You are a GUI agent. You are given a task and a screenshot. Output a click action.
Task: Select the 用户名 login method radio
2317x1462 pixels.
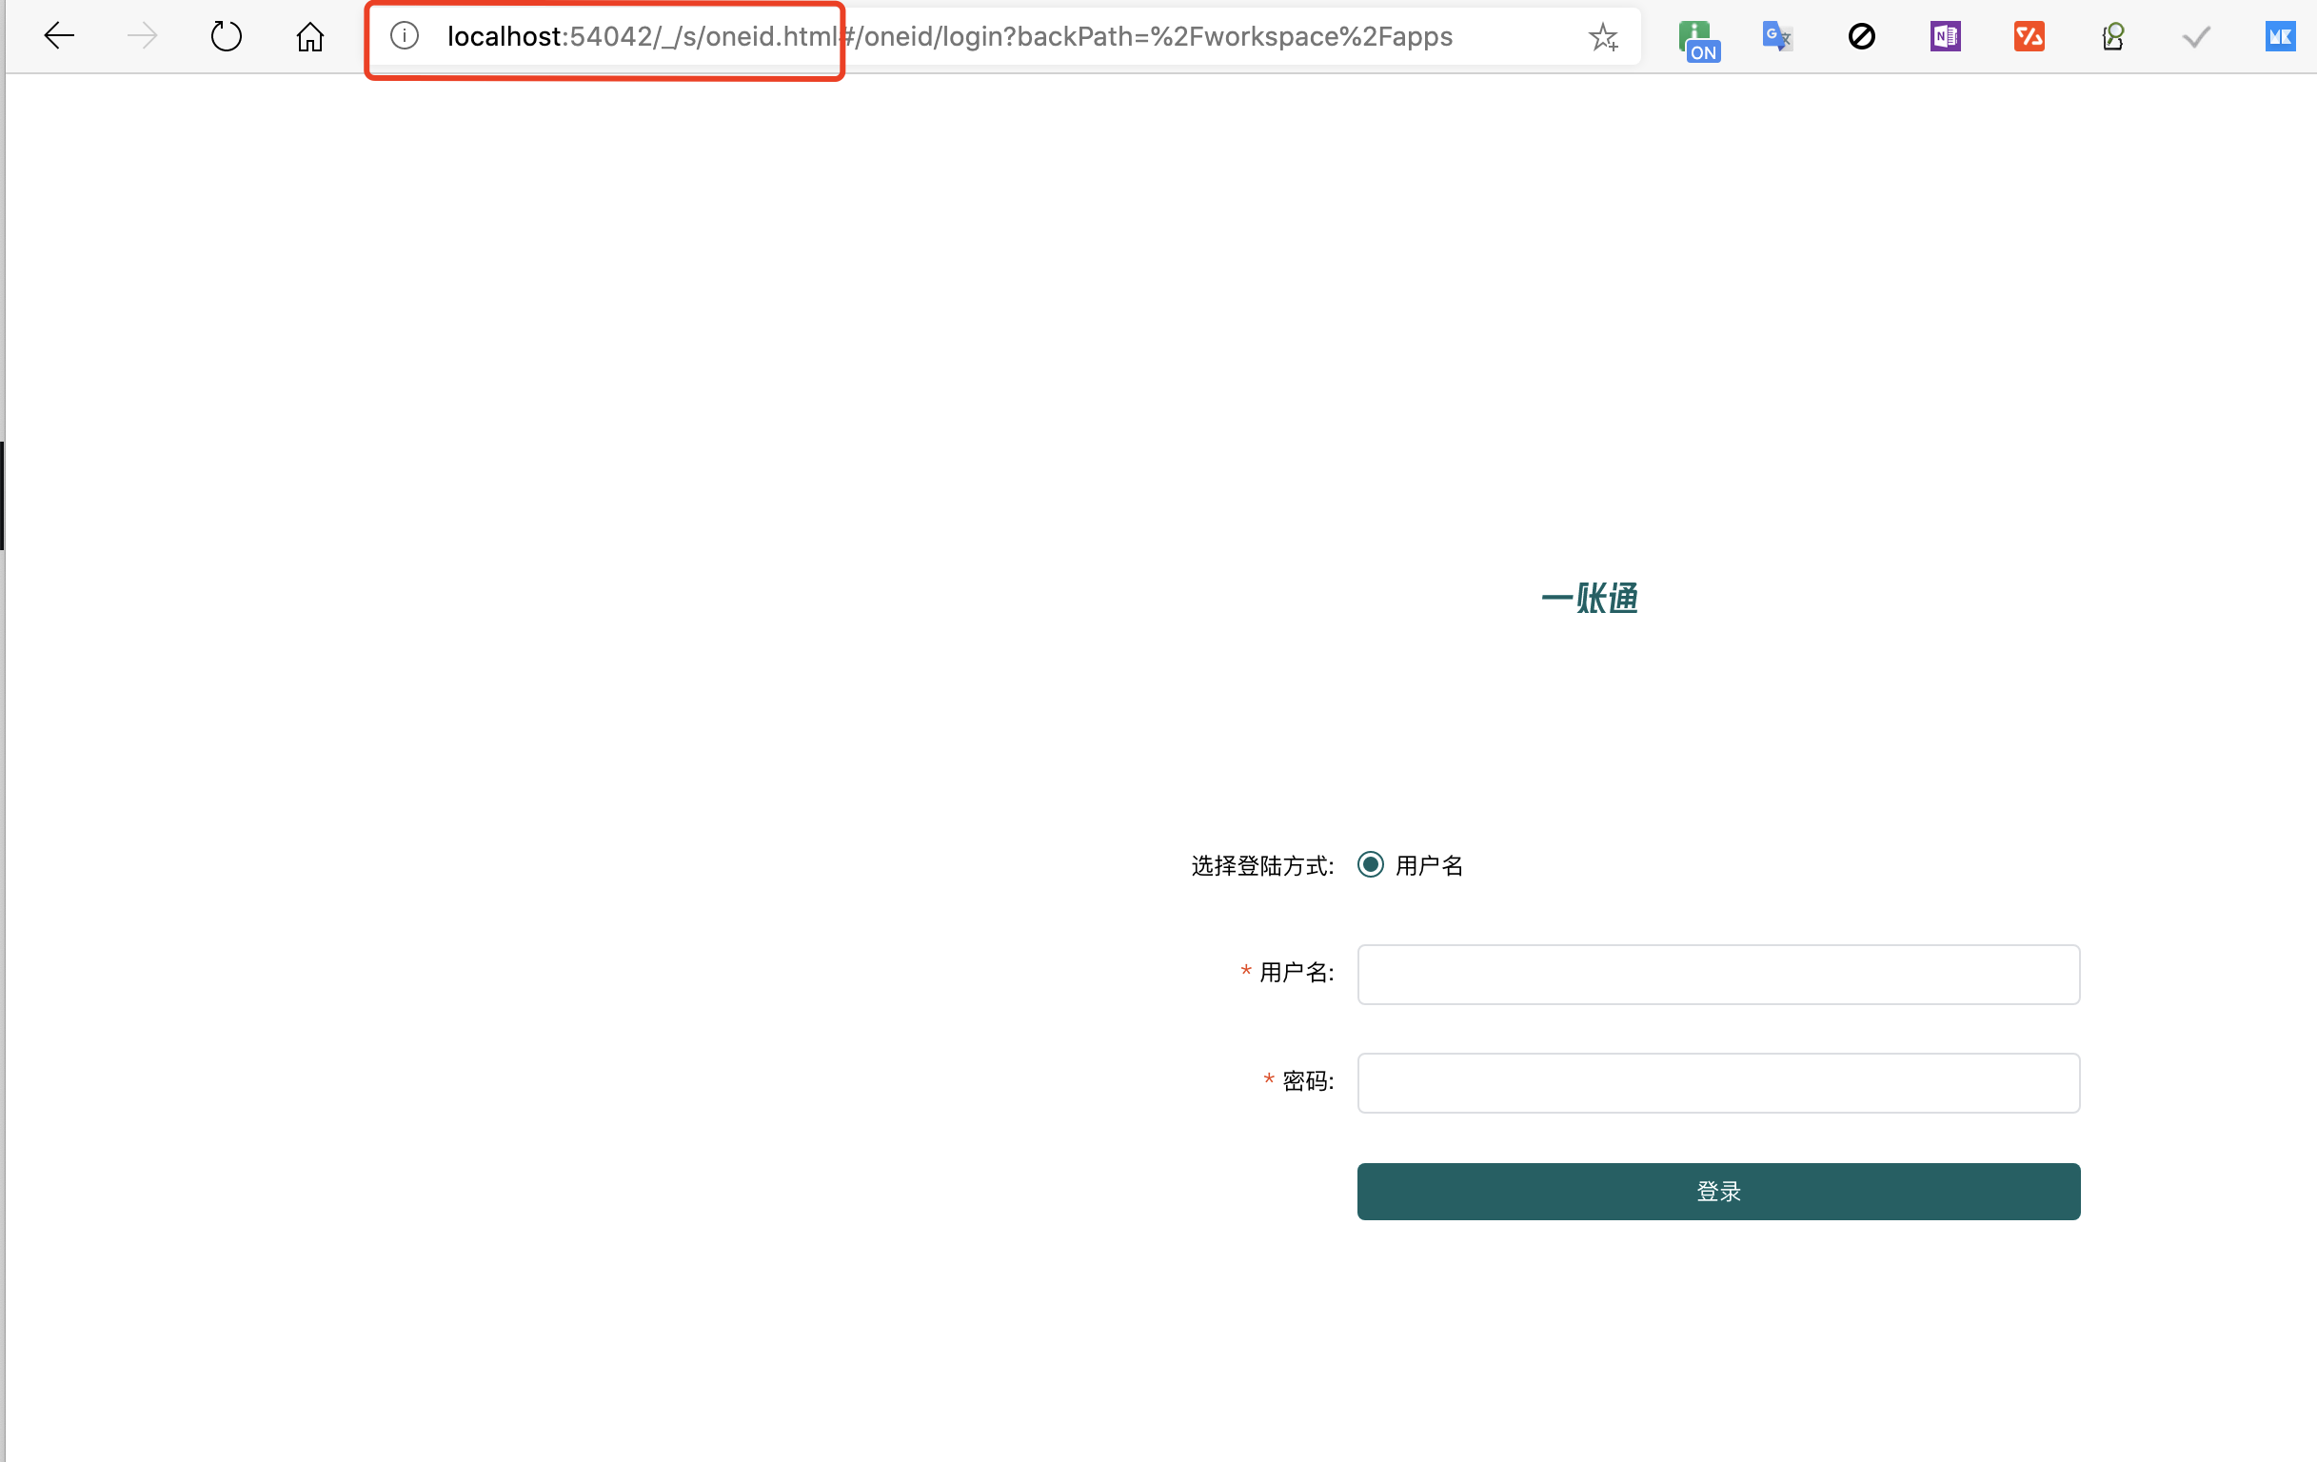click(x=1370, y=863)
